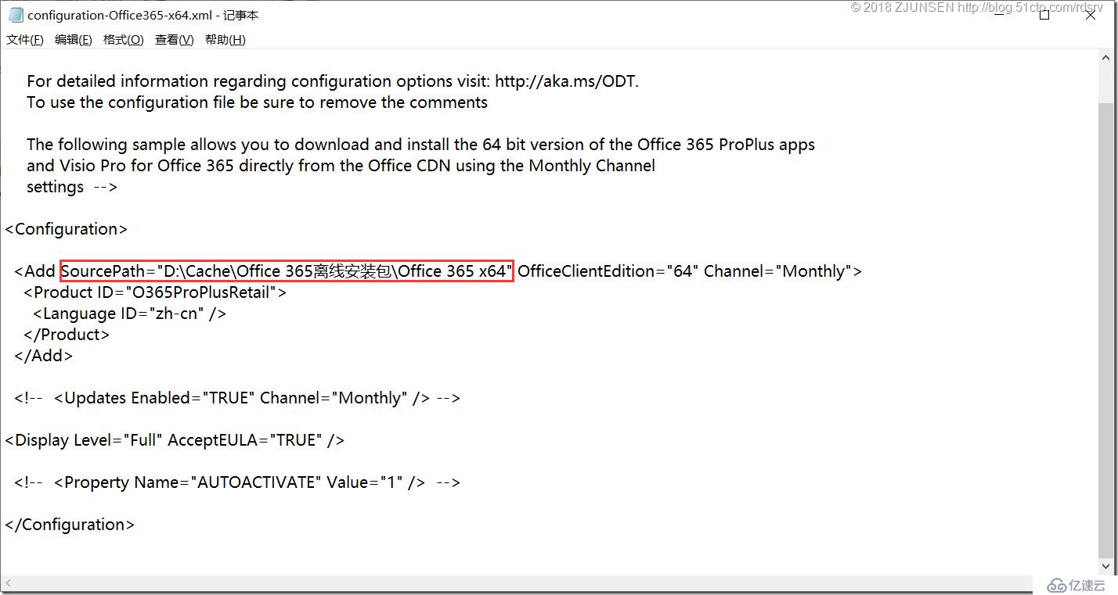The height and width of the screenshot is (595, 1118).
Task: Click the Notepad file icon in title bar
Action: 16,15
